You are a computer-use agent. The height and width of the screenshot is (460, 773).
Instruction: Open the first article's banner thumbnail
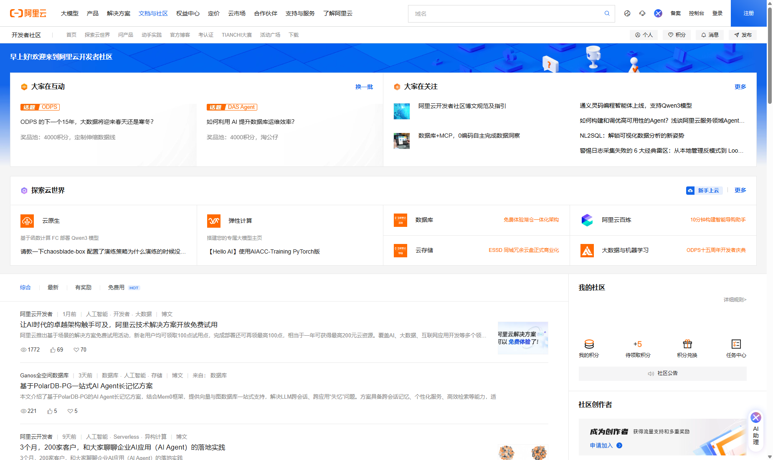[523, 338]
